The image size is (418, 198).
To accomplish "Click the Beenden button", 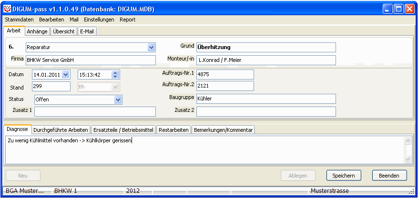I will pyautogui.click(x=389, y=176).
